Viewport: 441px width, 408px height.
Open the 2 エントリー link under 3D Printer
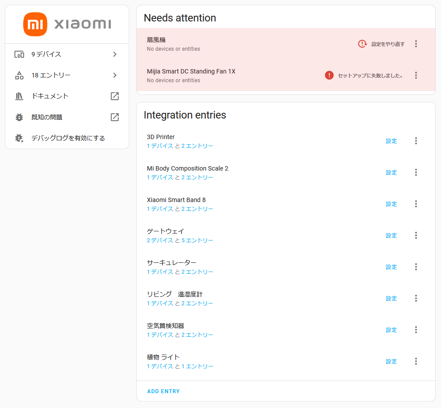coord(197,146)
